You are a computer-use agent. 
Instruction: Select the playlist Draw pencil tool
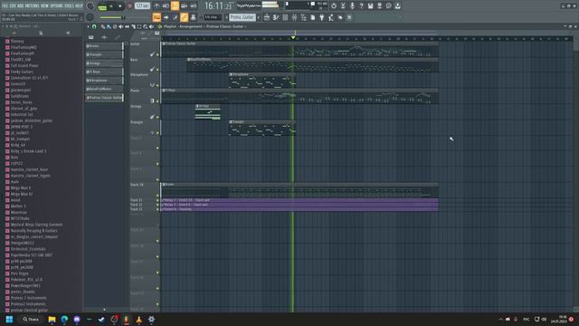pos(103,26)
